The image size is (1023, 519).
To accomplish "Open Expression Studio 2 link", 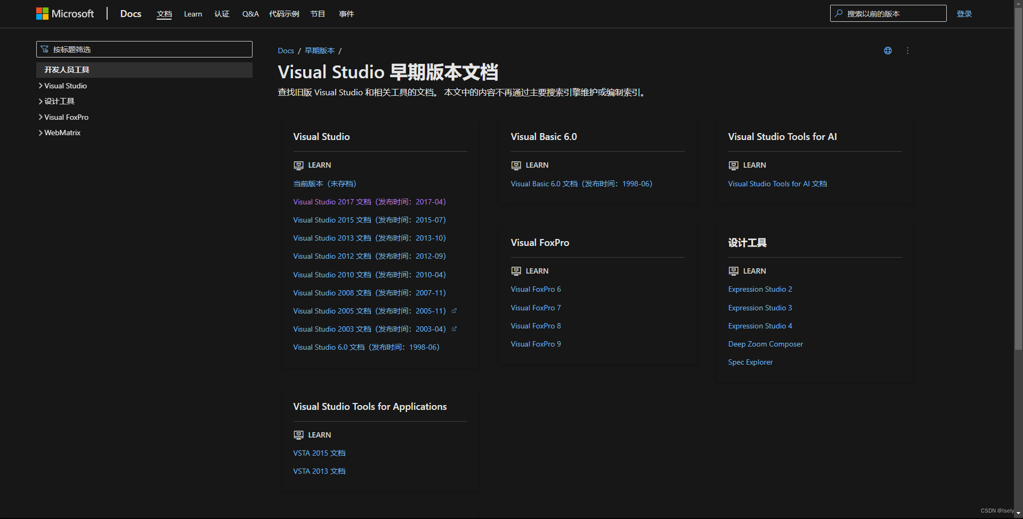I will [x=760, y=289].
